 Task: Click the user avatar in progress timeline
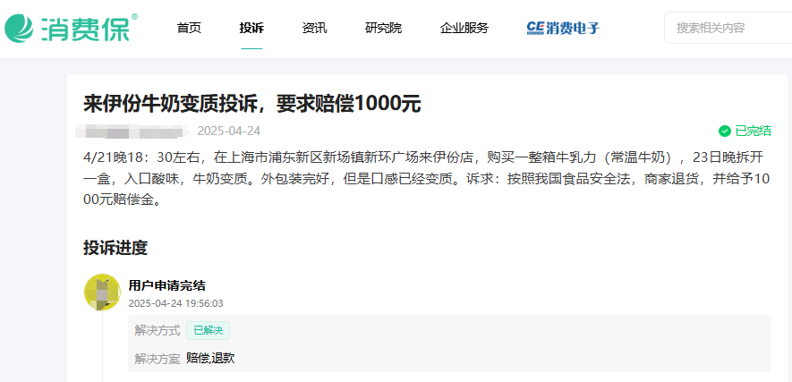(x=103, y=293)
